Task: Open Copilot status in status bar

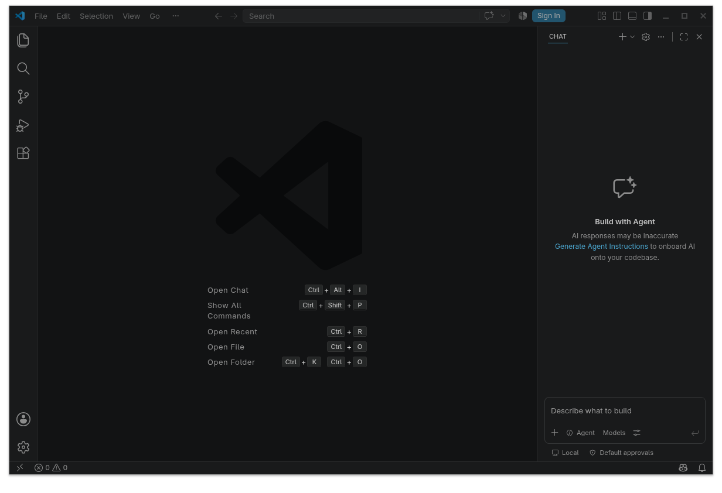Action: 683,468
